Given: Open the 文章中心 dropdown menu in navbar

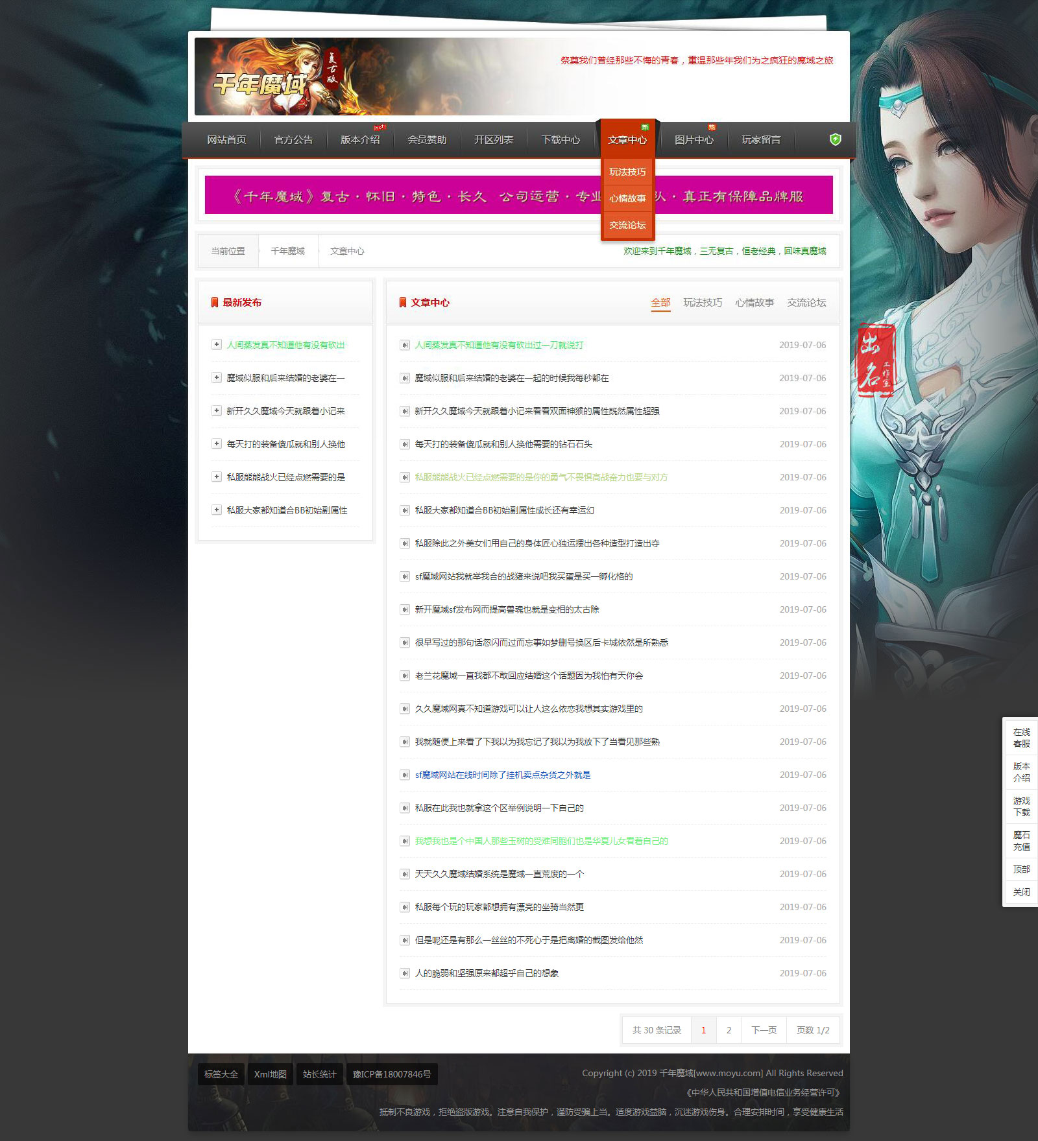Looking at the screenshot, I should pyautogui.click(x=627, y=139).
